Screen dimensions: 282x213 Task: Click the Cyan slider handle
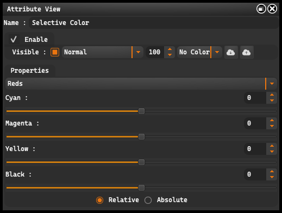click(141, 111)
